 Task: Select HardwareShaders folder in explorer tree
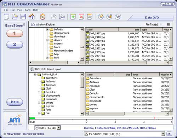pyautogui.click(x=61, y=51)
